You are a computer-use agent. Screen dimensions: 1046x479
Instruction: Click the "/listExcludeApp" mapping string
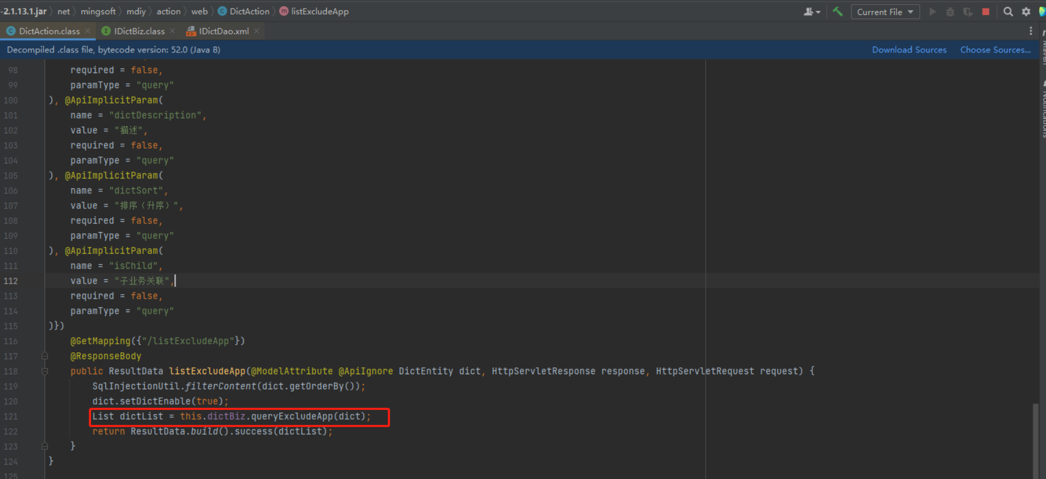[x=188, y=341]
